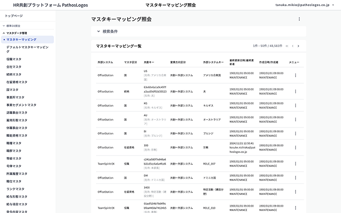The image size is (341, 213).
Task: Open トップページ in the sidebar
Action: [x=14, y=16]
